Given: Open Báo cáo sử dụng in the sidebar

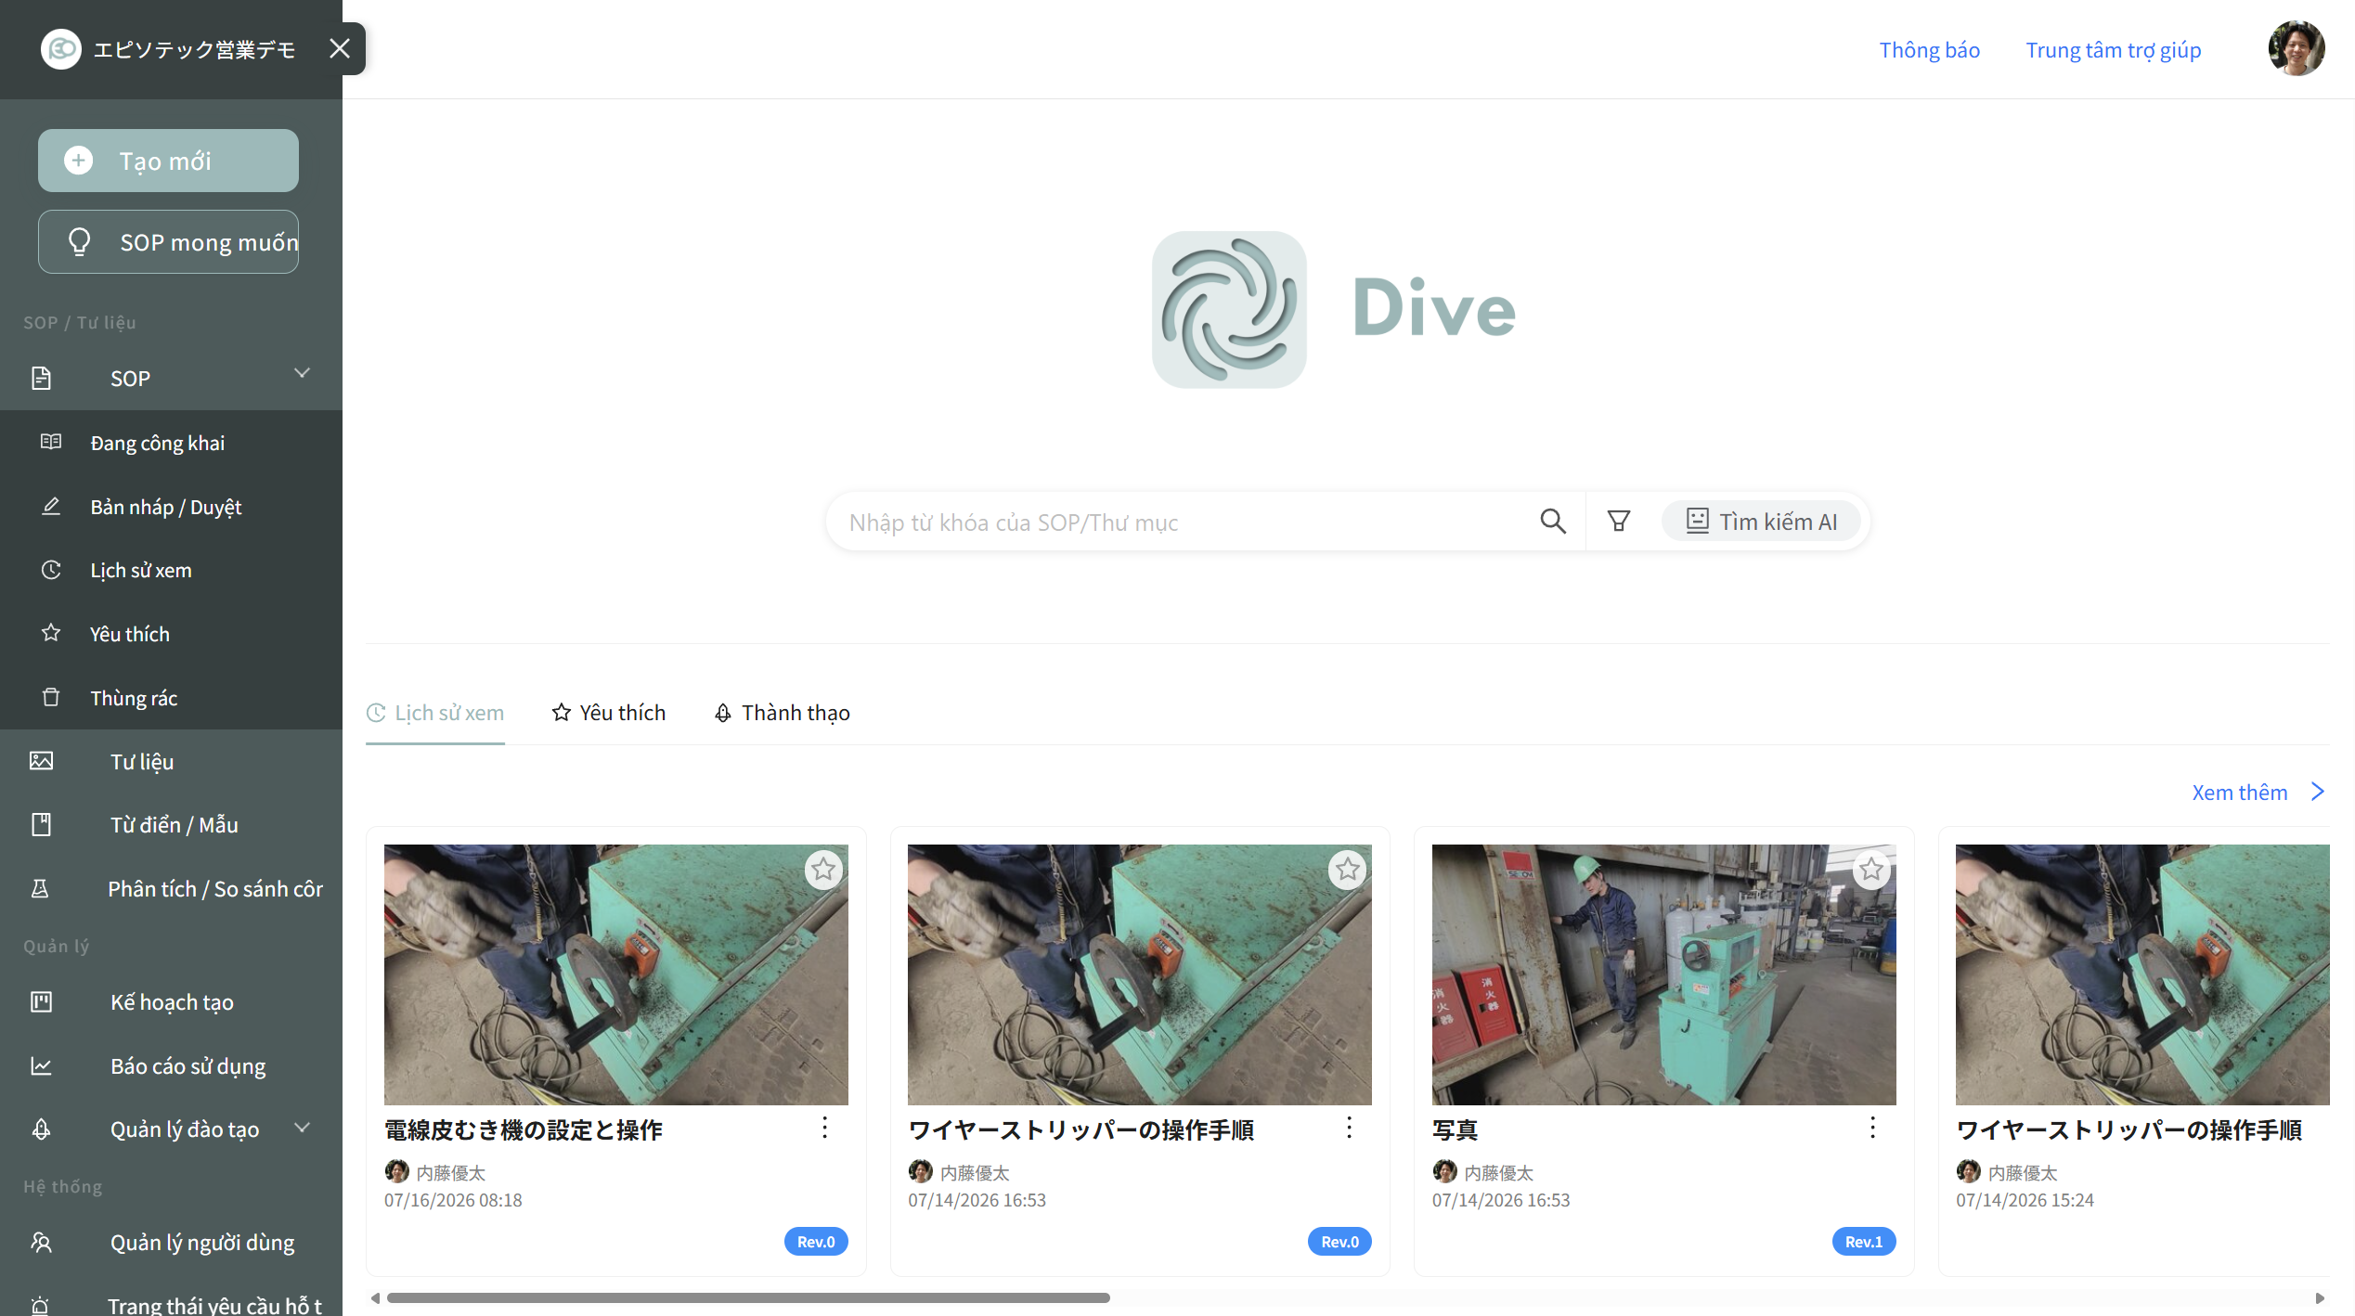Looking at the screenshot, I should coord(171,1066).
